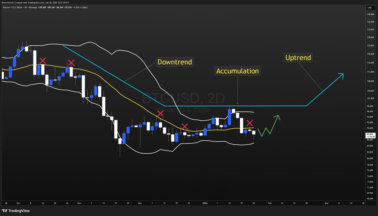Open the USD currency selector on the price axis

tap(370, 8)
